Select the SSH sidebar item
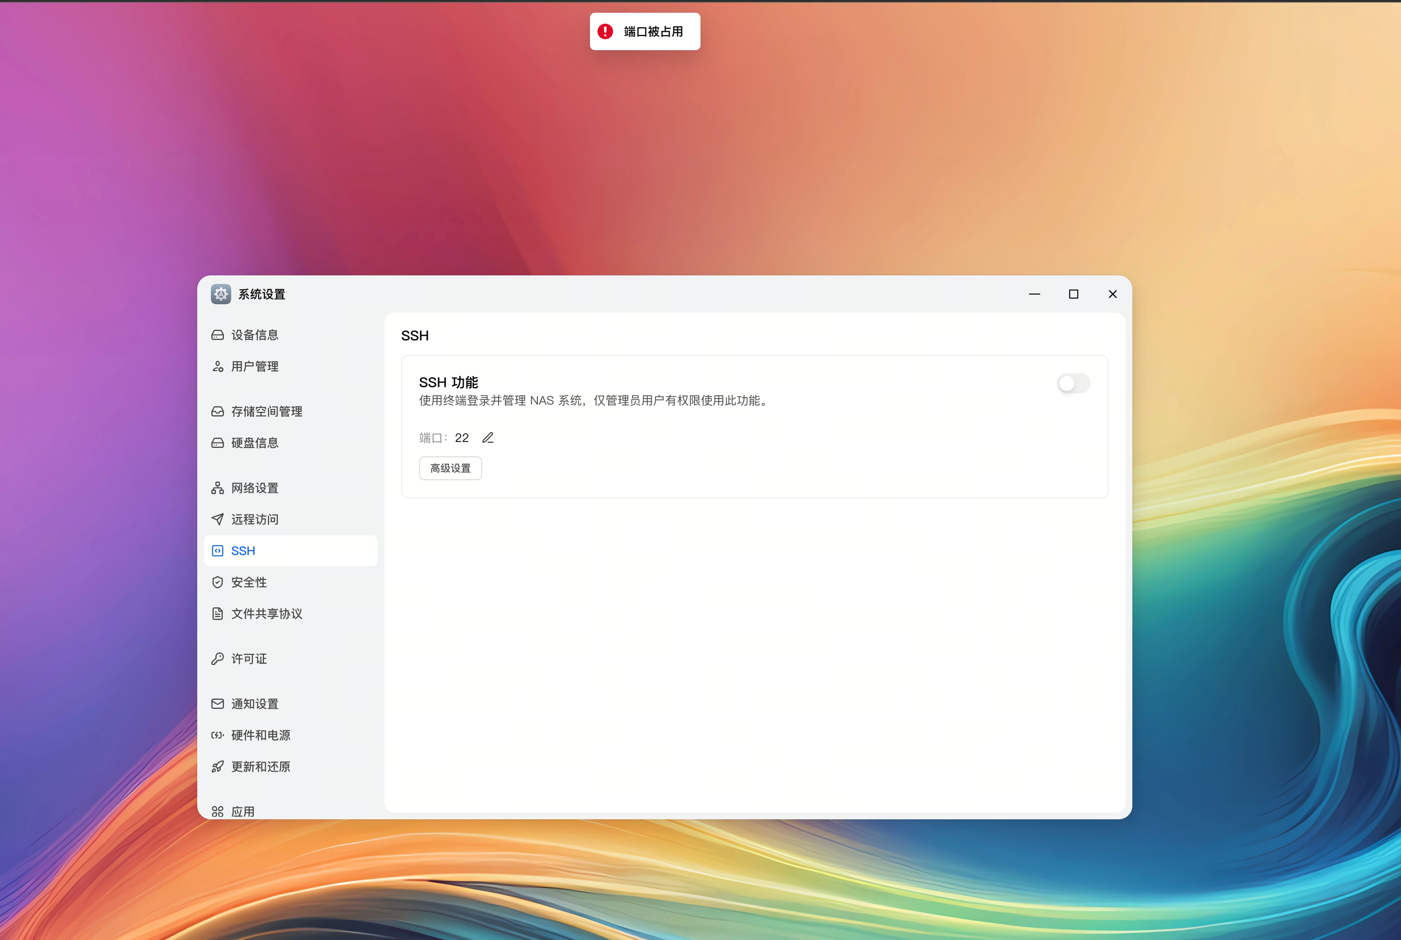The height and width of the screenshot is (940, 1401). tap(243, 550)
